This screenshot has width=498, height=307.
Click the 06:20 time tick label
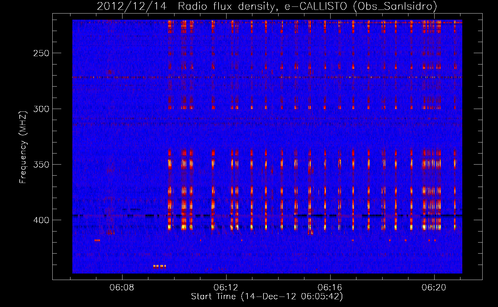coord(434,288)
